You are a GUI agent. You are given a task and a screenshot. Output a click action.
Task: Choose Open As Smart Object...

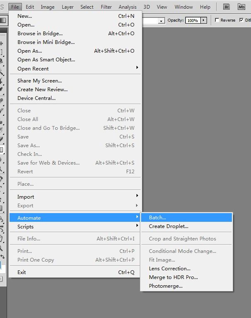pos(75,60)
